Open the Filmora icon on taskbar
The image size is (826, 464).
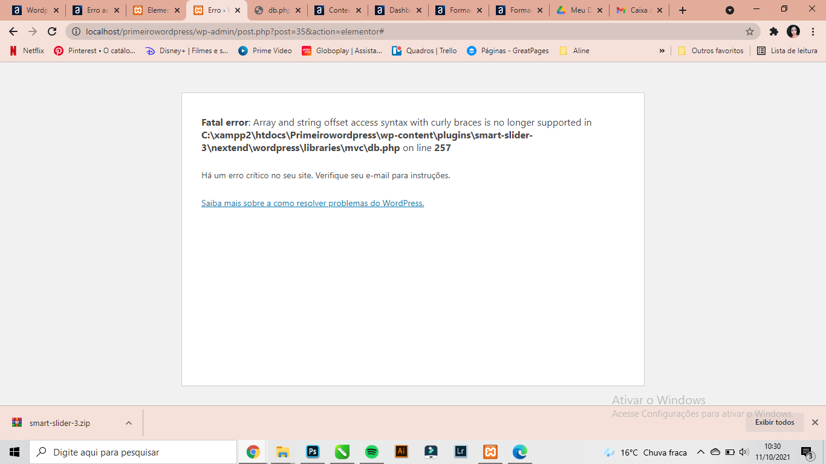[431, 452]
